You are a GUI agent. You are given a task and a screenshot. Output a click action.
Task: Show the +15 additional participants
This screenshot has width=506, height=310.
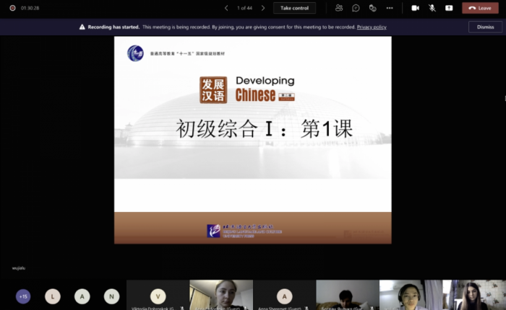pyautogui.click(x=23, y=296)
